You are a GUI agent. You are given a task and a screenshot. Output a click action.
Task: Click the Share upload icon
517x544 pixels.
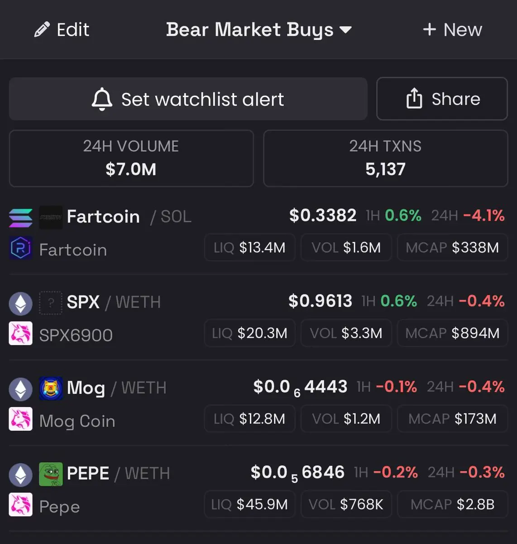[414, 99]
